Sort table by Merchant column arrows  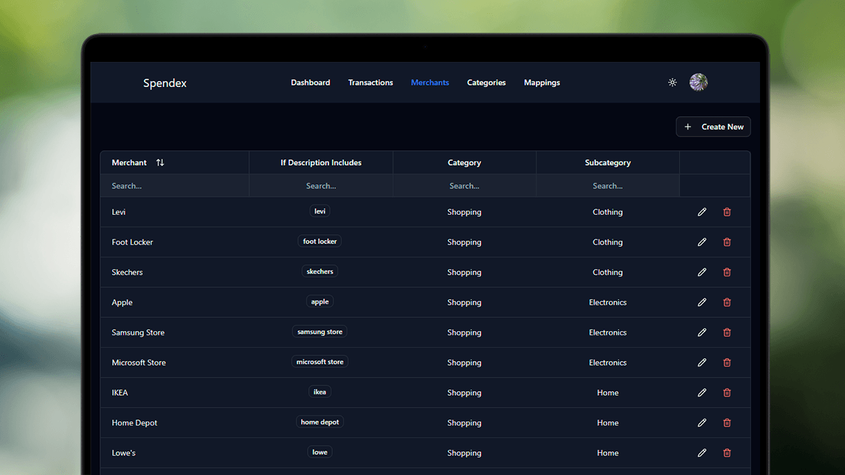pyautogui.click(x=160, y=163)
